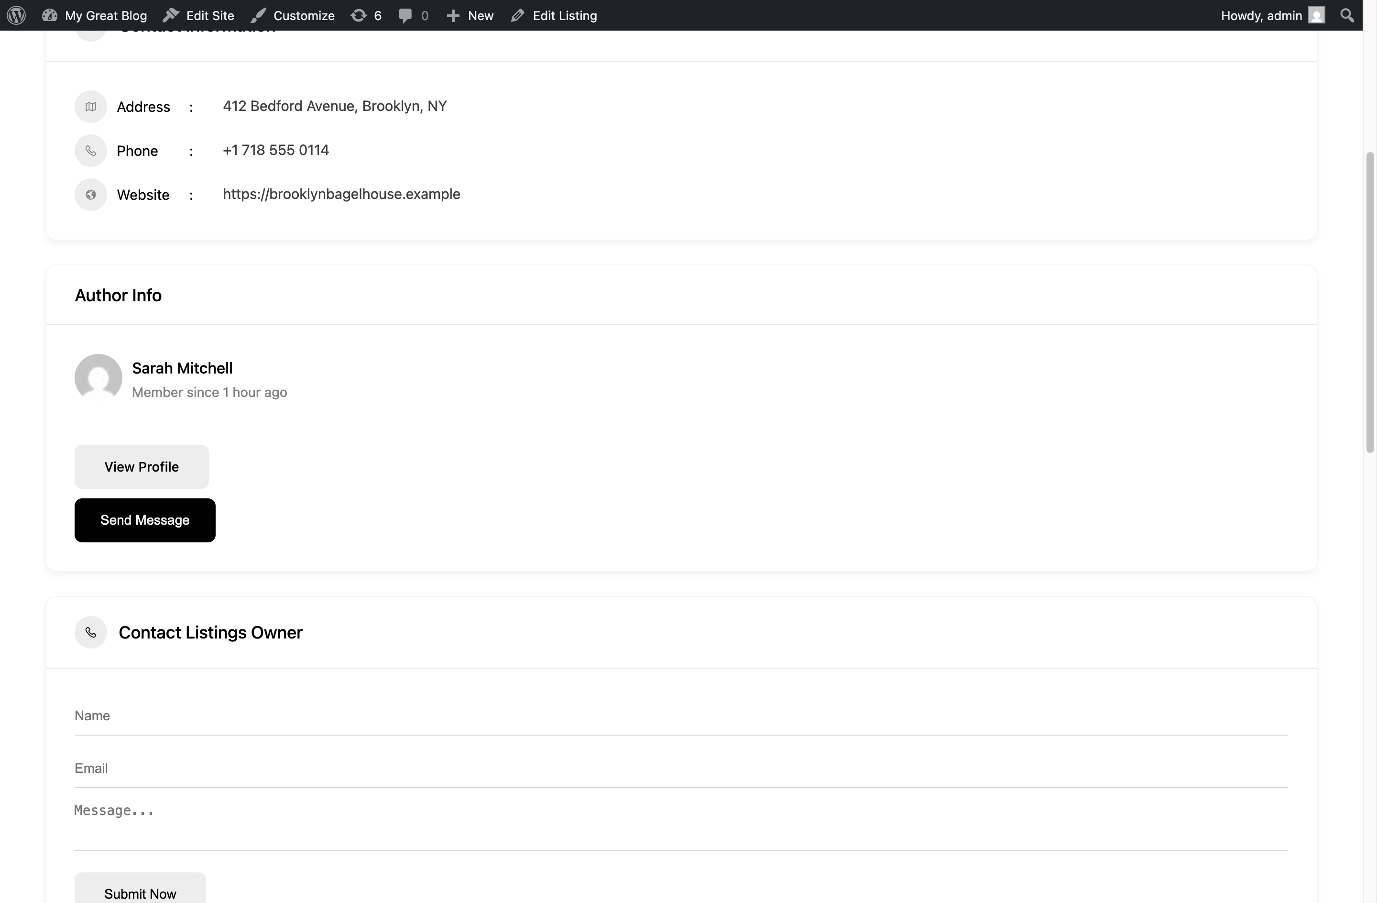Focus the Email input field
The image size is (1377, 903).
pos(681,768)
